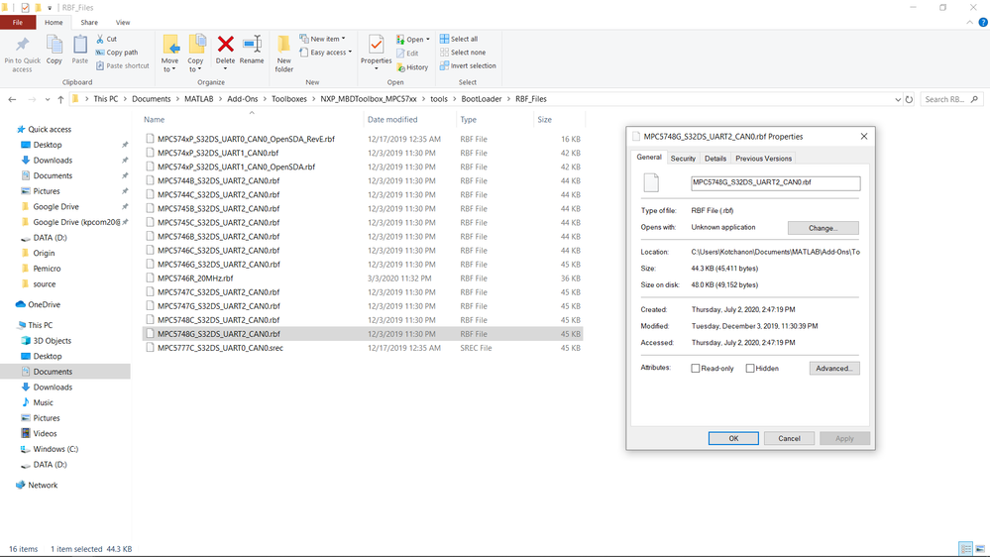Image resolution: width=990 pixels, height=557 pixels.
Task: Click the Properties ribbon icon
Action: 377,45
